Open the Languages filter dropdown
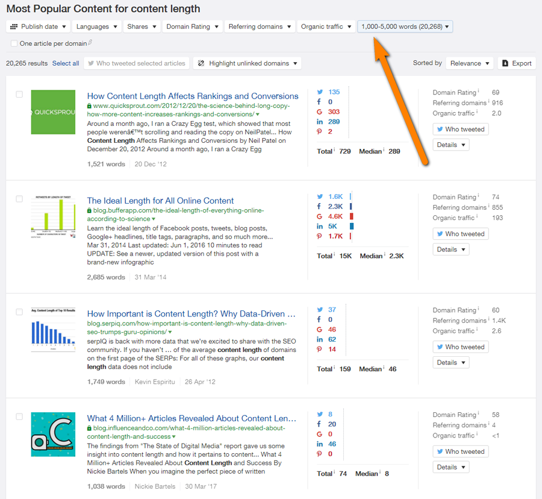 (x=96, y=27)
